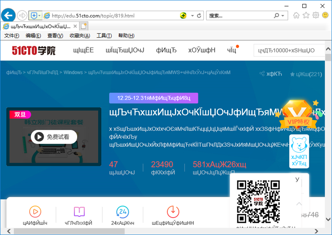Screen dimensions: 332x235
Task: Expand the address bar history dropdown
Action: pyautogui.click(x=192, y=16)
